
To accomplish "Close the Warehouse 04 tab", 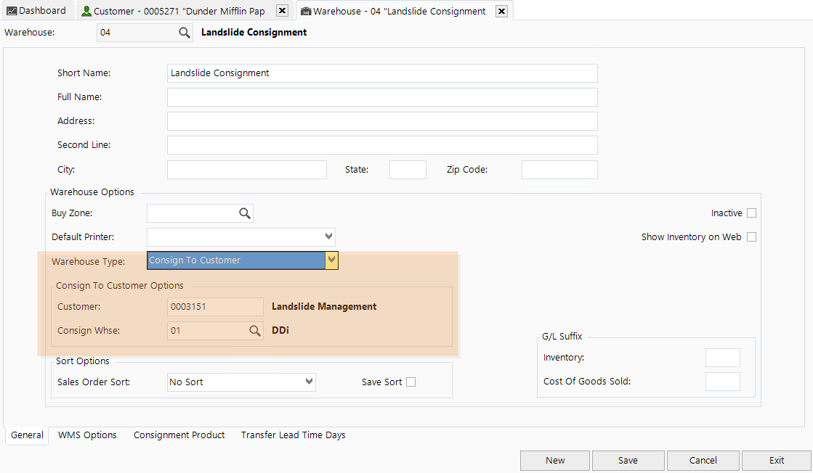I will click(501, 10).
